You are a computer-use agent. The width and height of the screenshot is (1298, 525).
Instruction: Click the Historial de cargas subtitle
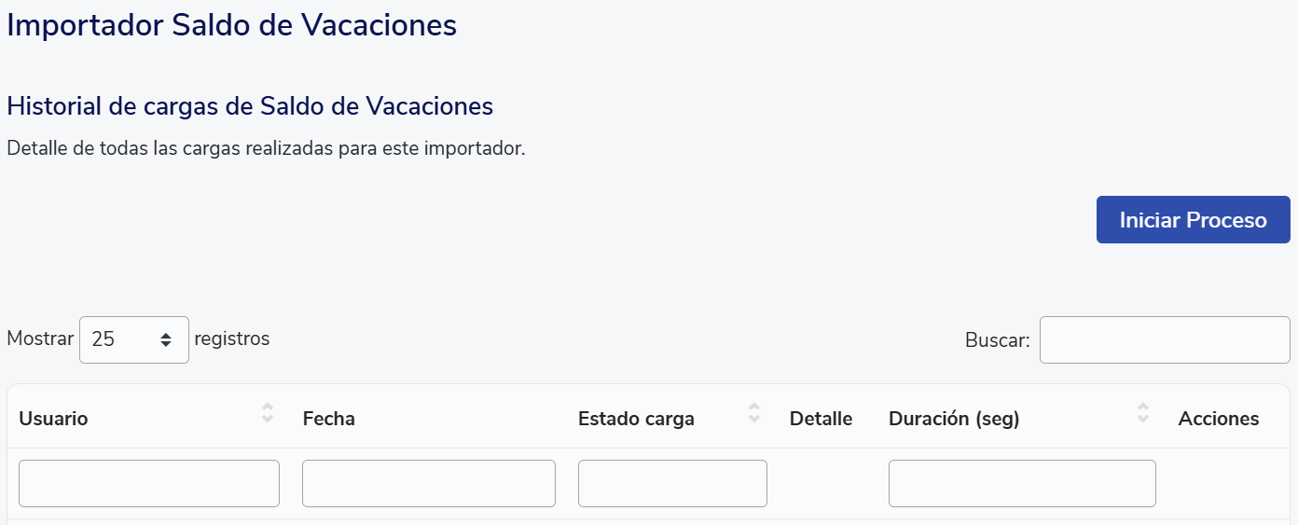point(250,106)
